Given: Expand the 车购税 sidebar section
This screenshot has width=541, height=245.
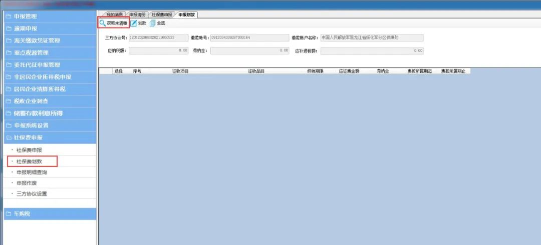Looking at the screenshot, I should coord(51,213).
